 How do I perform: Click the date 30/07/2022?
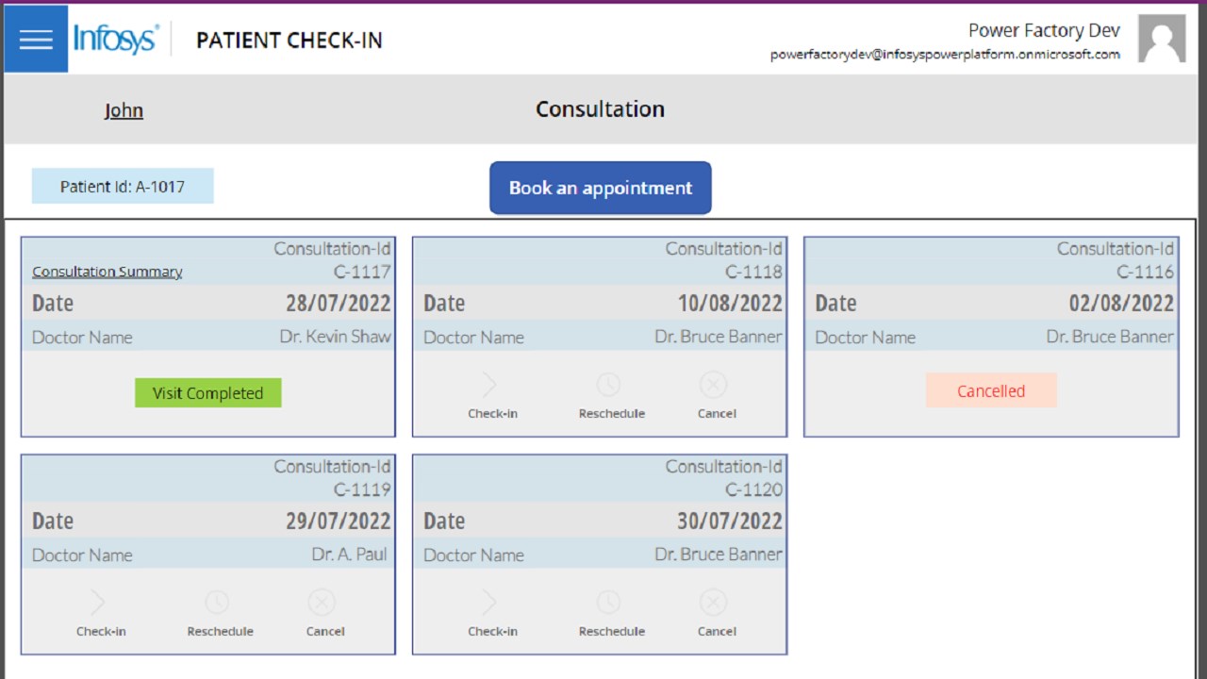[x=730, y=522]
